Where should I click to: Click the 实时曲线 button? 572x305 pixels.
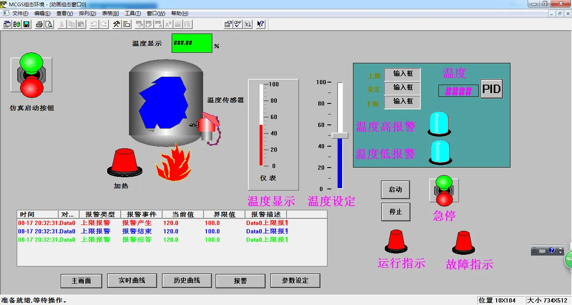[132, 280]
